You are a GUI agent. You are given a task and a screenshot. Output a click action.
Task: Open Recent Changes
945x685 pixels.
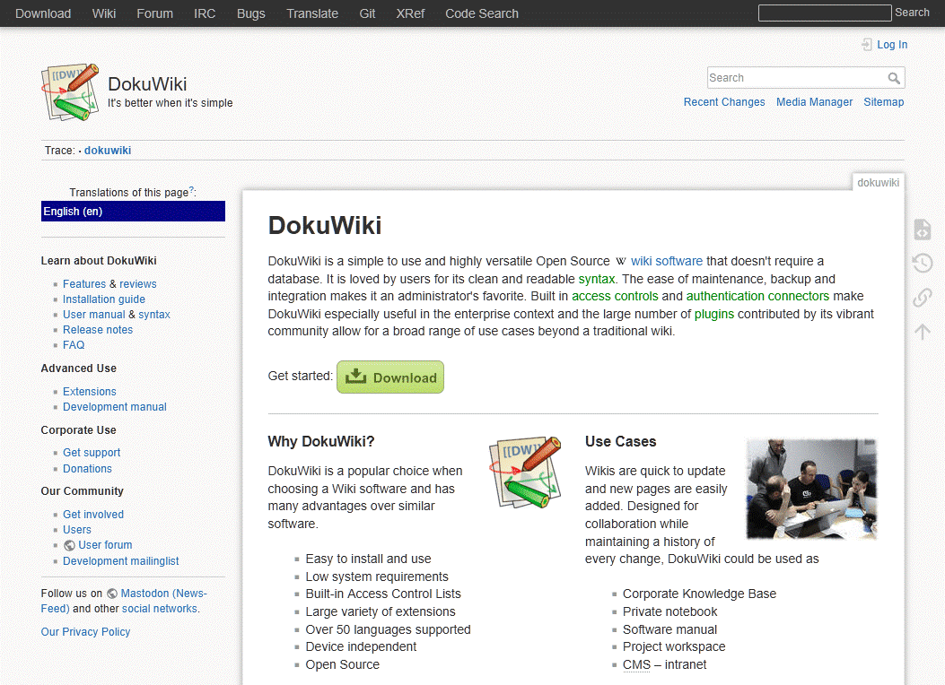click(x=724, y=102)
